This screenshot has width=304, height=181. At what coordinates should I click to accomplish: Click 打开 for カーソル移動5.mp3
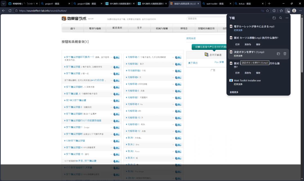[x=237, y=44]
